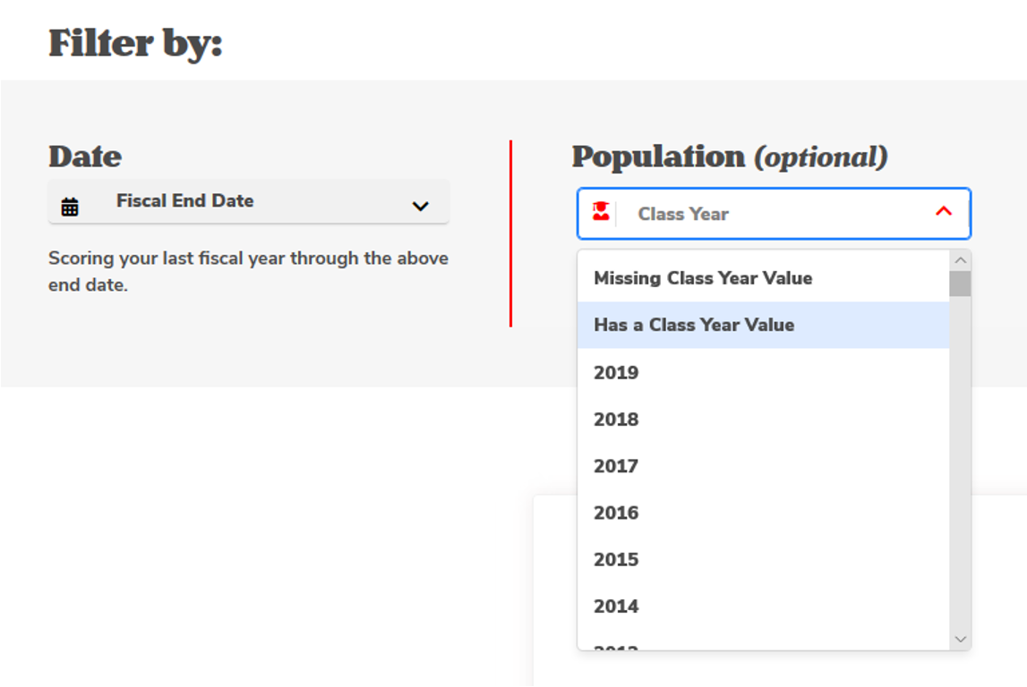Click the Population (optional) heading
The width and height of the screenshot is (1027, 687).
[x=729, y=157]
